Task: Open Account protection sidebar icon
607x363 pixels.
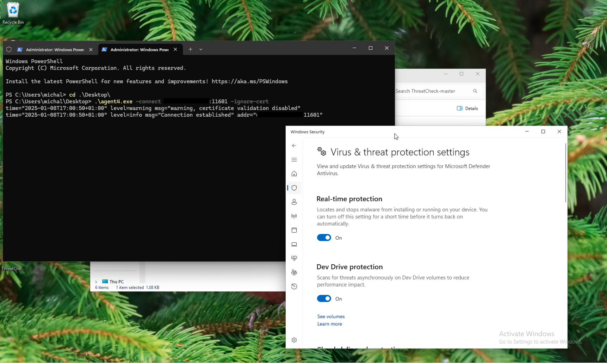Action: (x=294, y=202)
